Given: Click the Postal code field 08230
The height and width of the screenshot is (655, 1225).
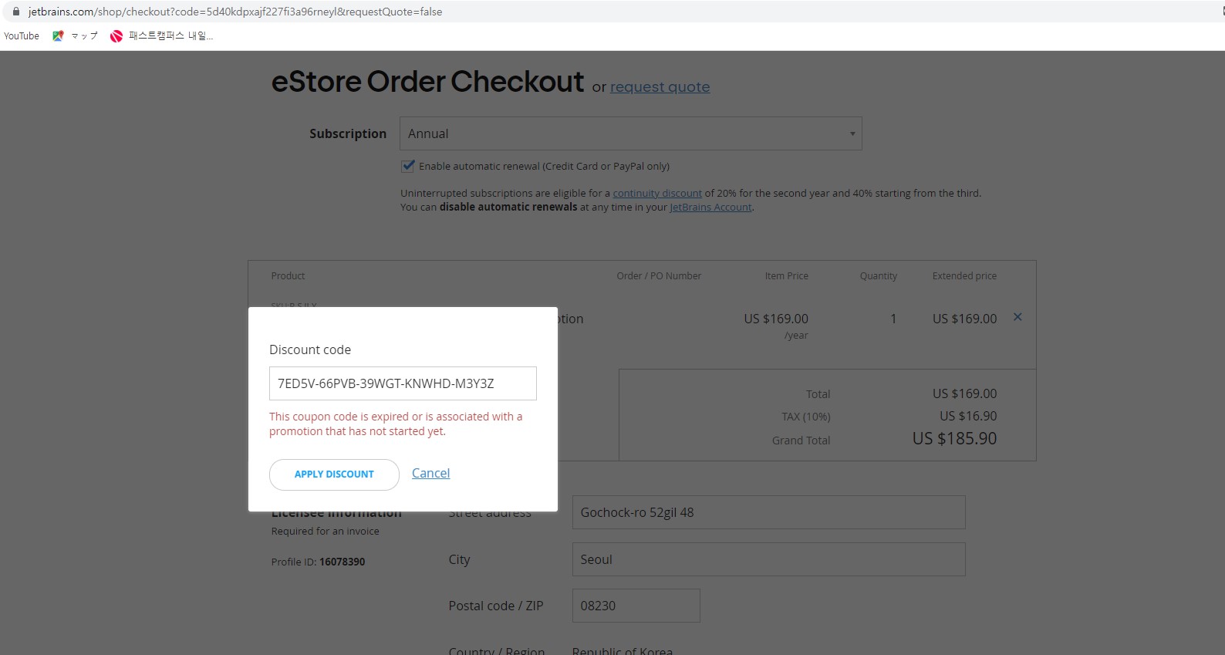Looking at the screenshot, I should 636,606.
